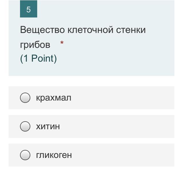Select the гликоген radio button
The width and height of the screenshot is (183, 184).
(x=25, y=155)
